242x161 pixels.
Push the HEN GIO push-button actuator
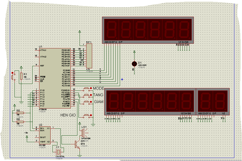coord(86,115)
